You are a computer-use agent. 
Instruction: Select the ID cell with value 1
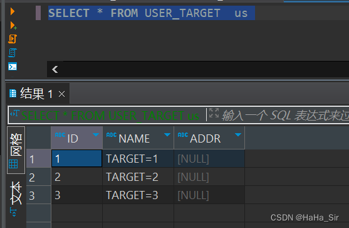tap(77, 158)
